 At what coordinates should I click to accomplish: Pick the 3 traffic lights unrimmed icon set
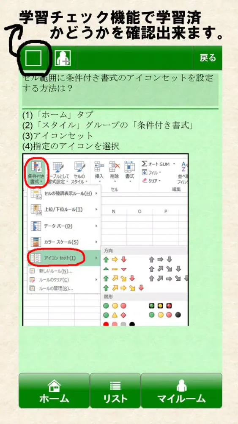[x=115, y=306]
